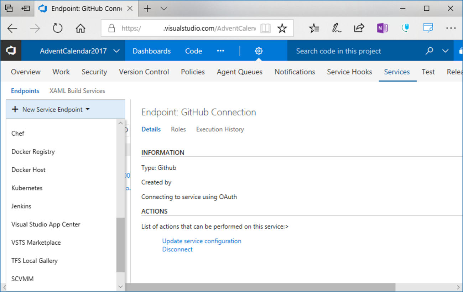Add page to favorites star icon
The image size is (463, 292).
282,28
